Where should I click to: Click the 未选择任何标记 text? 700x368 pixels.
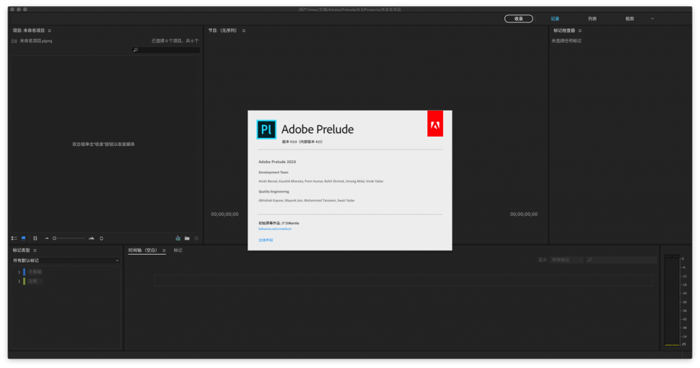pyautogui.click(x=566, y=41)
